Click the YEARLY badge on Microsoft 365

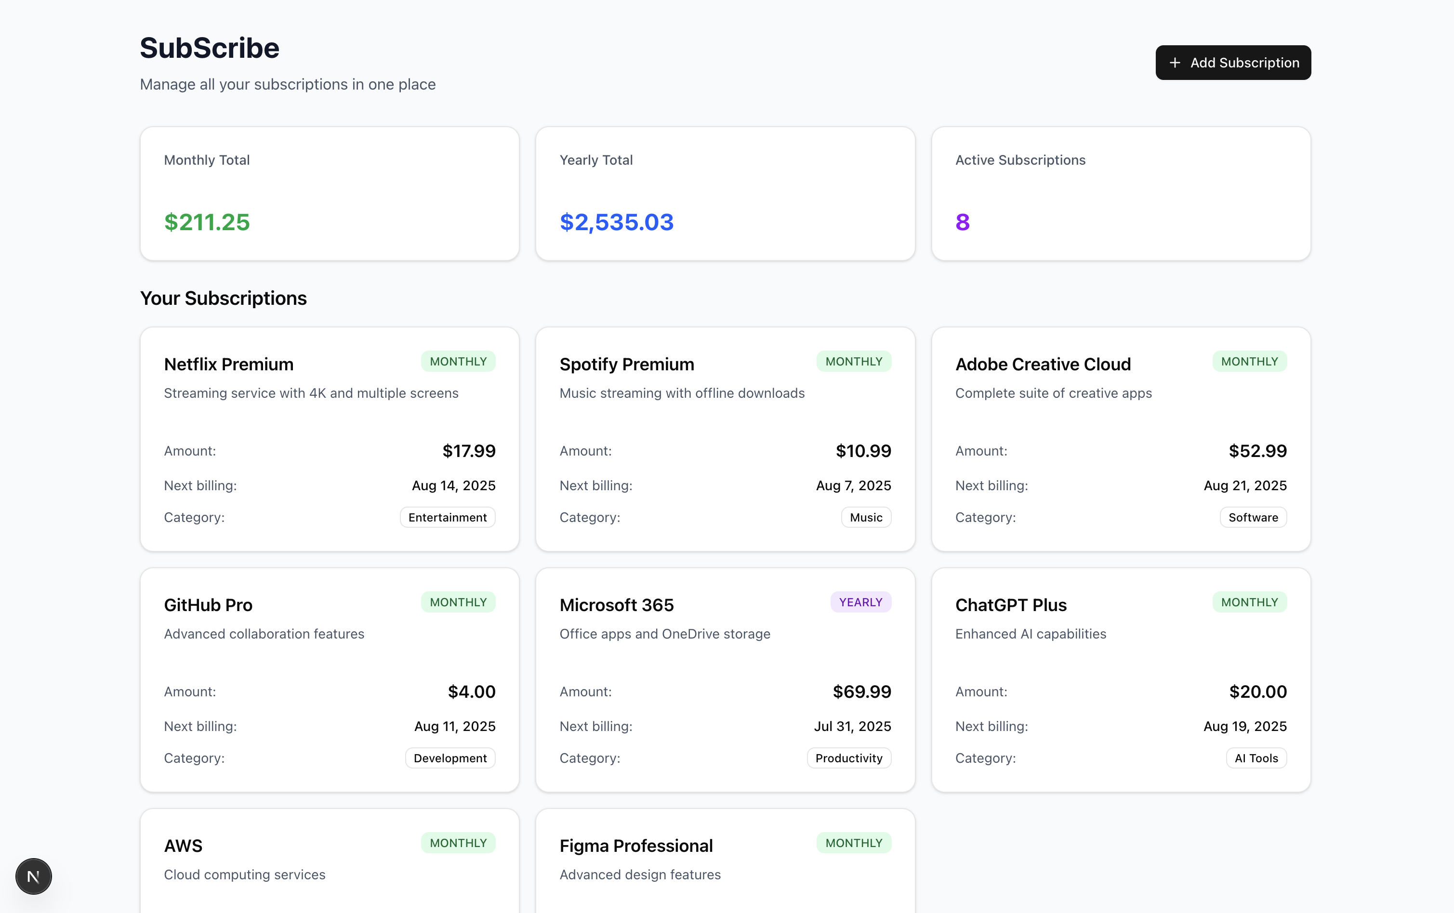(860, 602)
